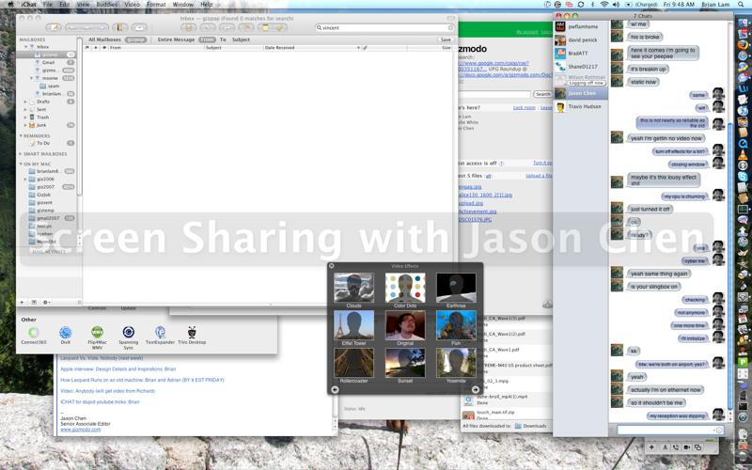Click the To Do checkmark icon in Mail toolbar
752x470 pixels.
click(279, 28)
